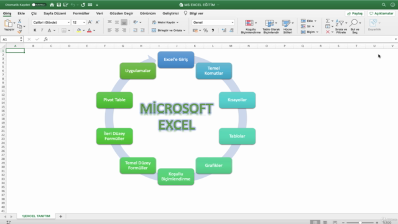Click the fill color bucket swatch
This screenshot has width=398, height=224.
[79, 30]
